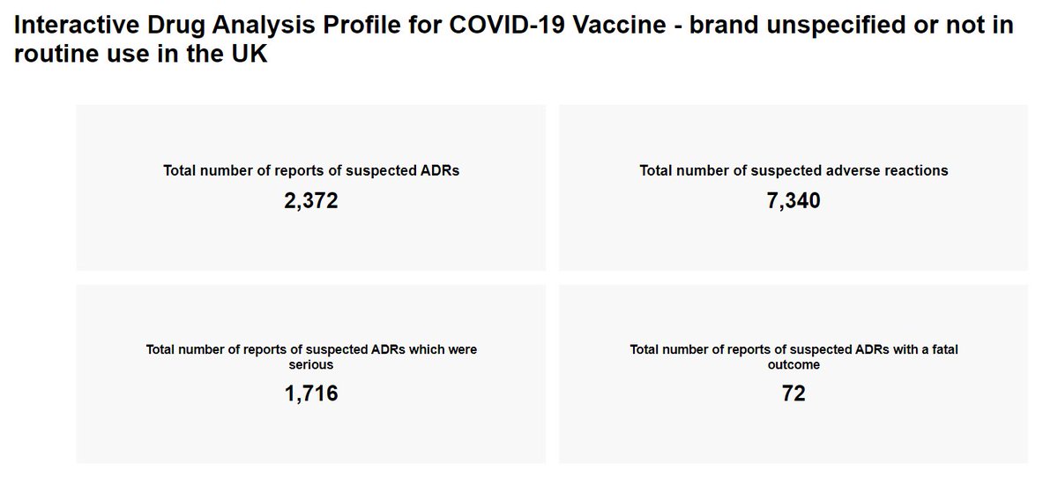Click the word "outcome" above 72

click(x=793, y=363)
